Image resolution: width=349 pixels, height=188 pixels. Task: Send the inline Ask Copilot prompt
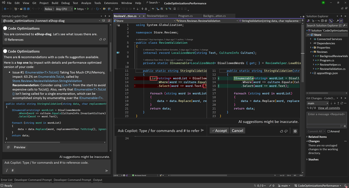point(202,130)
